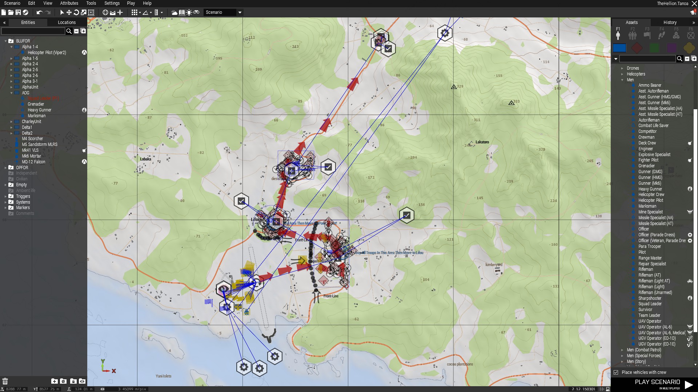The height and width of the screenshot is (392, 698).
Task: Toggle the OPFOR layer checkbox
Action: click(x=11, y=168)
